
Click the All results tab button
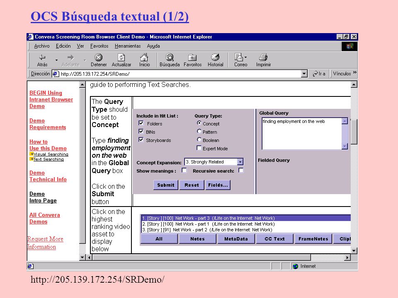[x=159, y=239]
